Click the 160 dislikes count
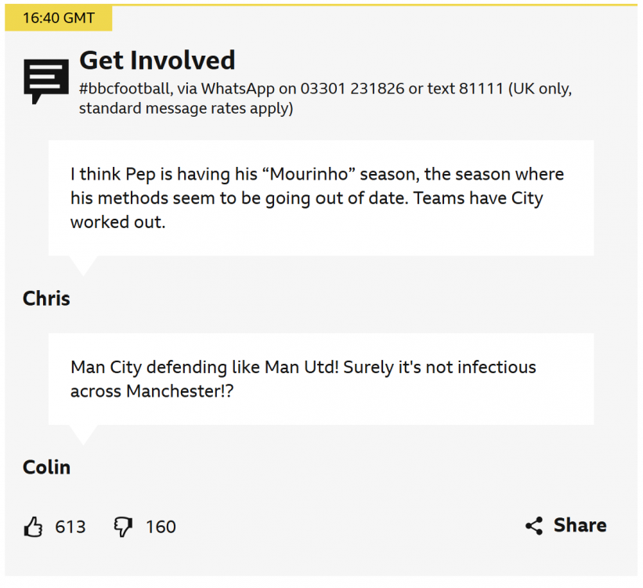The height and width of the screenshot is (588, 643). (x=161, y=527)
